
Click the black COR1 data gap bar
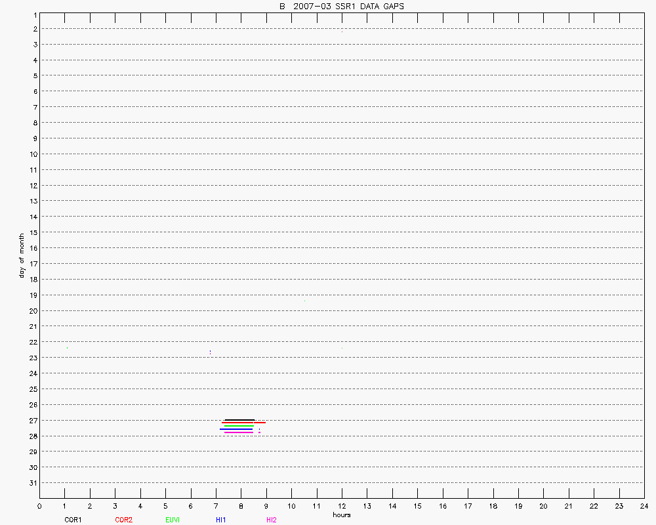[x=239, y=419]
